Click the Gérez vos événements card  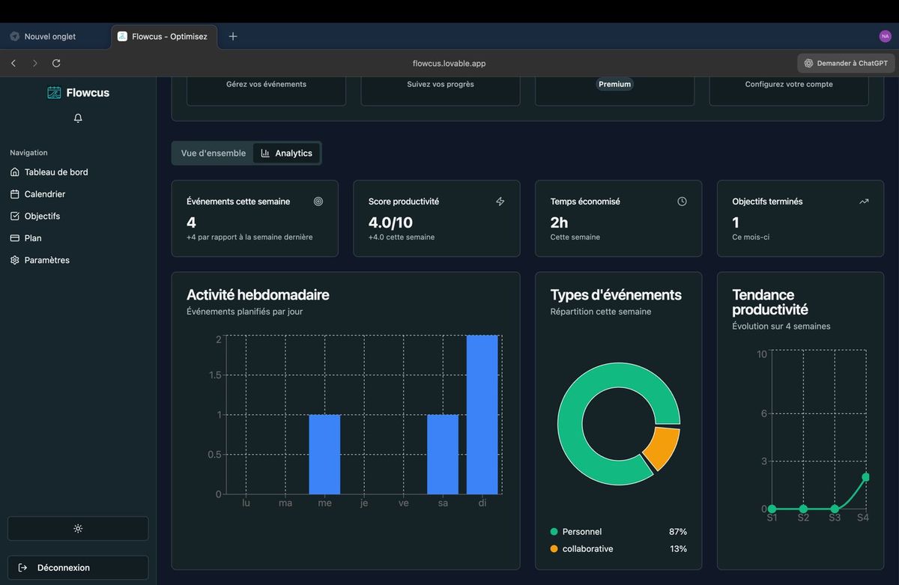(266, 91)
